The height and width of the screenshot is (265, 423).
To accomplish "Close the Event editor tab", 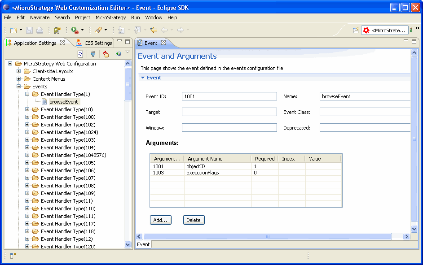I will (x=163, y=43).
